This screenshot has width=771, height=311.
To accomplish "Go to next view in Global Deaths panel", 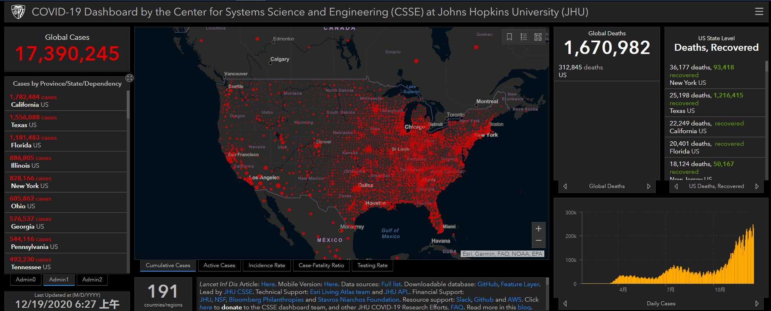I will click(x=649, y=186).
